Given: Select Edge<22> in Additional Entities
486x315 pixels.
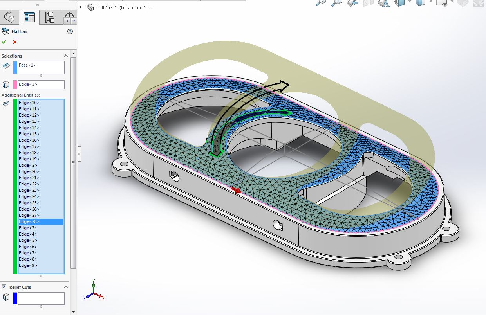Looking at the screenshot, I should (x=41, y=184).
